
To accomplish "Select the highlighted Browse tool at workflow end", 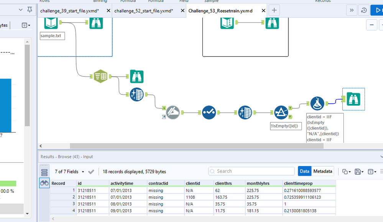I will [x=353, y=99].
